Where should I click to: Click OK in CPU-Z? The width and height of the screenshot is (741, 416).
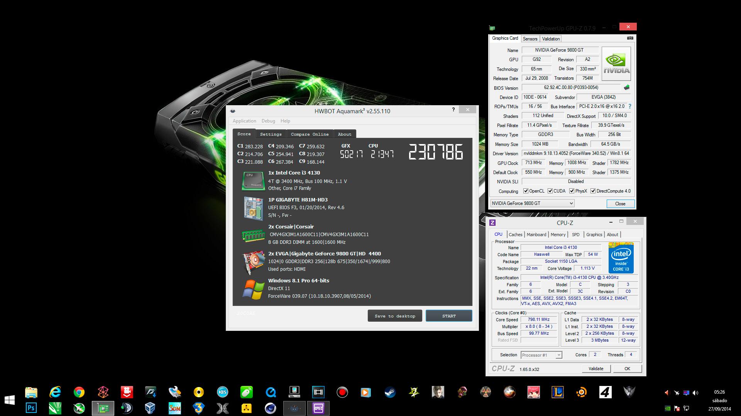coord(627,369)
